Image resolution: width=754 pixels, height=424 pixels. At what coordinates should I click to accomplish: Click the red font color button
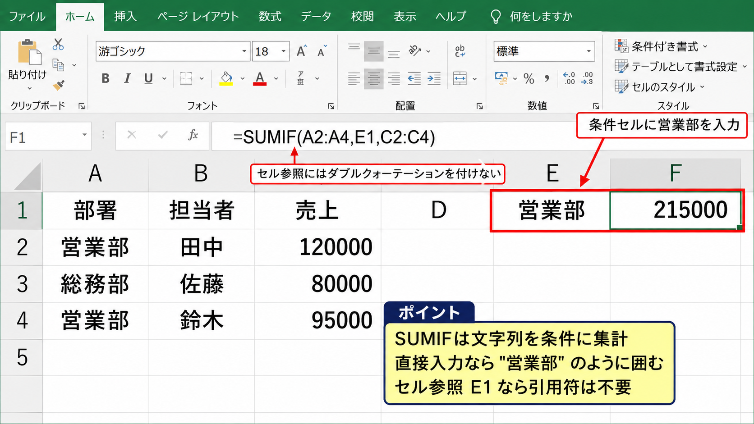tap(260, 78)
